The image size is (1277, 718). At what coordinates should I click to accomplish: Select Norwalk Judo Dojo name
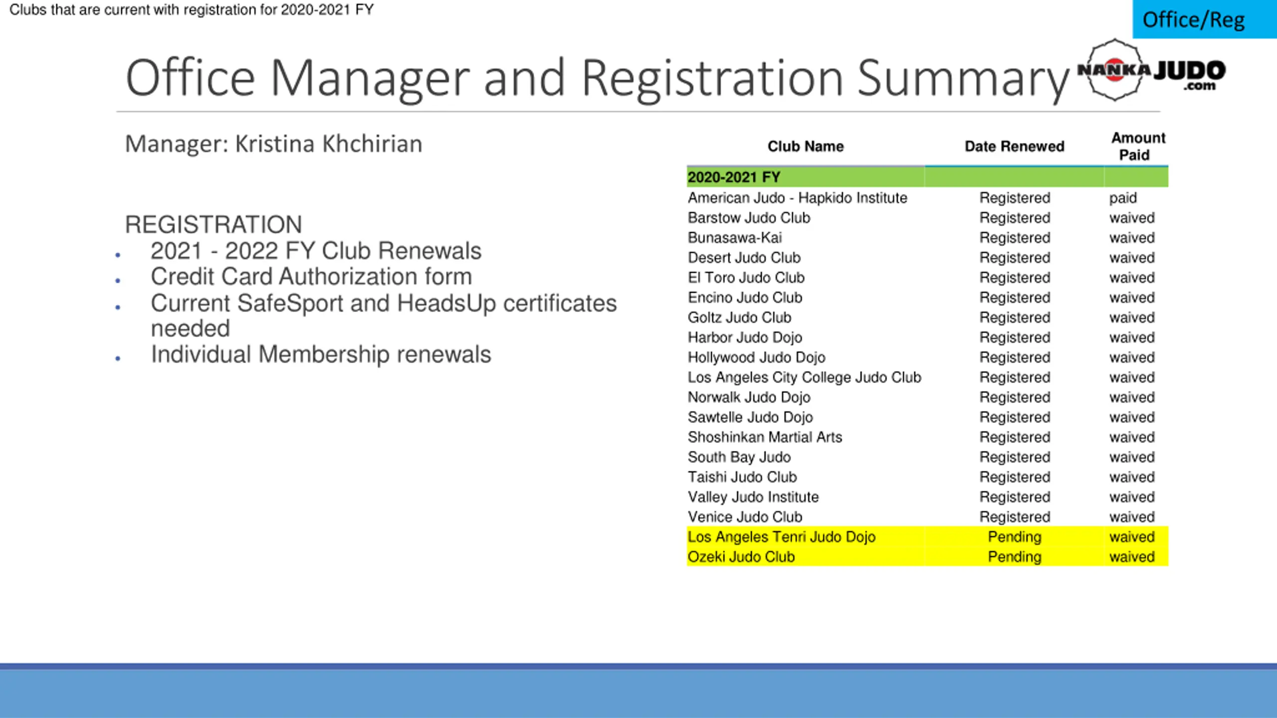[x=749, y=397]
